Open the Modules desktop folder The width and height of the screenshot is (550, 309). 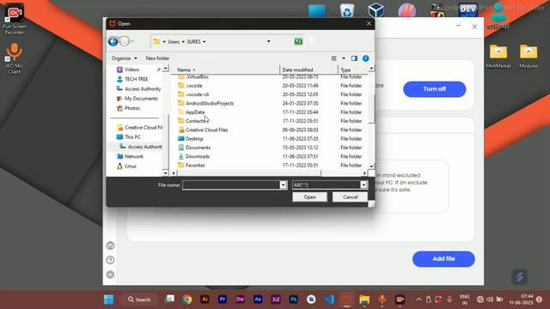(529, 56)
